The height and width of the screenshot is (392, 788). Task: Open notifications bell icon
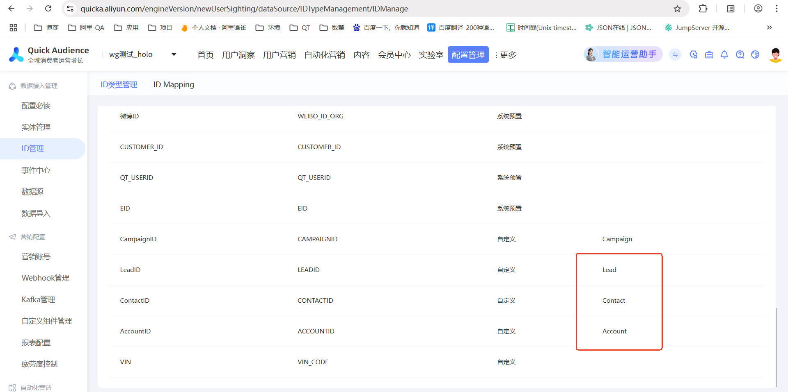pos(724,54)
